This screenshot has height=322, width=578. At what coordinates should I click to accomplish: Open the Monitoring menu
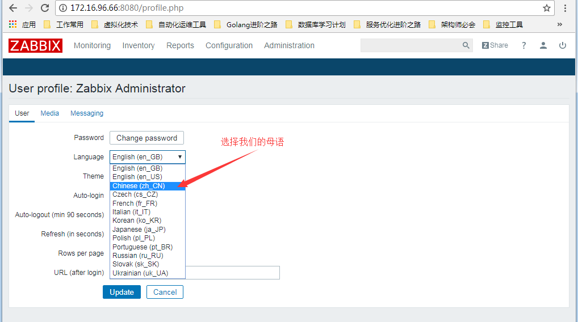(92, 45)
